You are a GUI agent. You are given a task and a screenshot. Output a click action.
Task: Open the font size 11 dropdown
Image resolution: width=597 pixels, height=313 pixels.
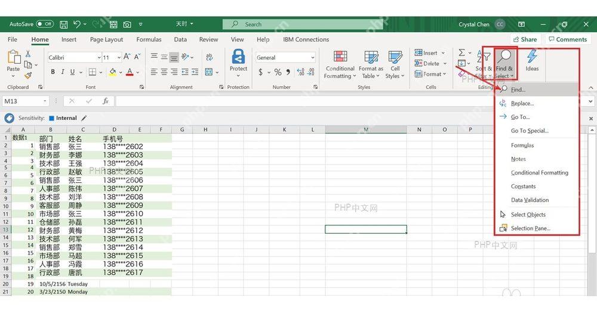point(119,57)
